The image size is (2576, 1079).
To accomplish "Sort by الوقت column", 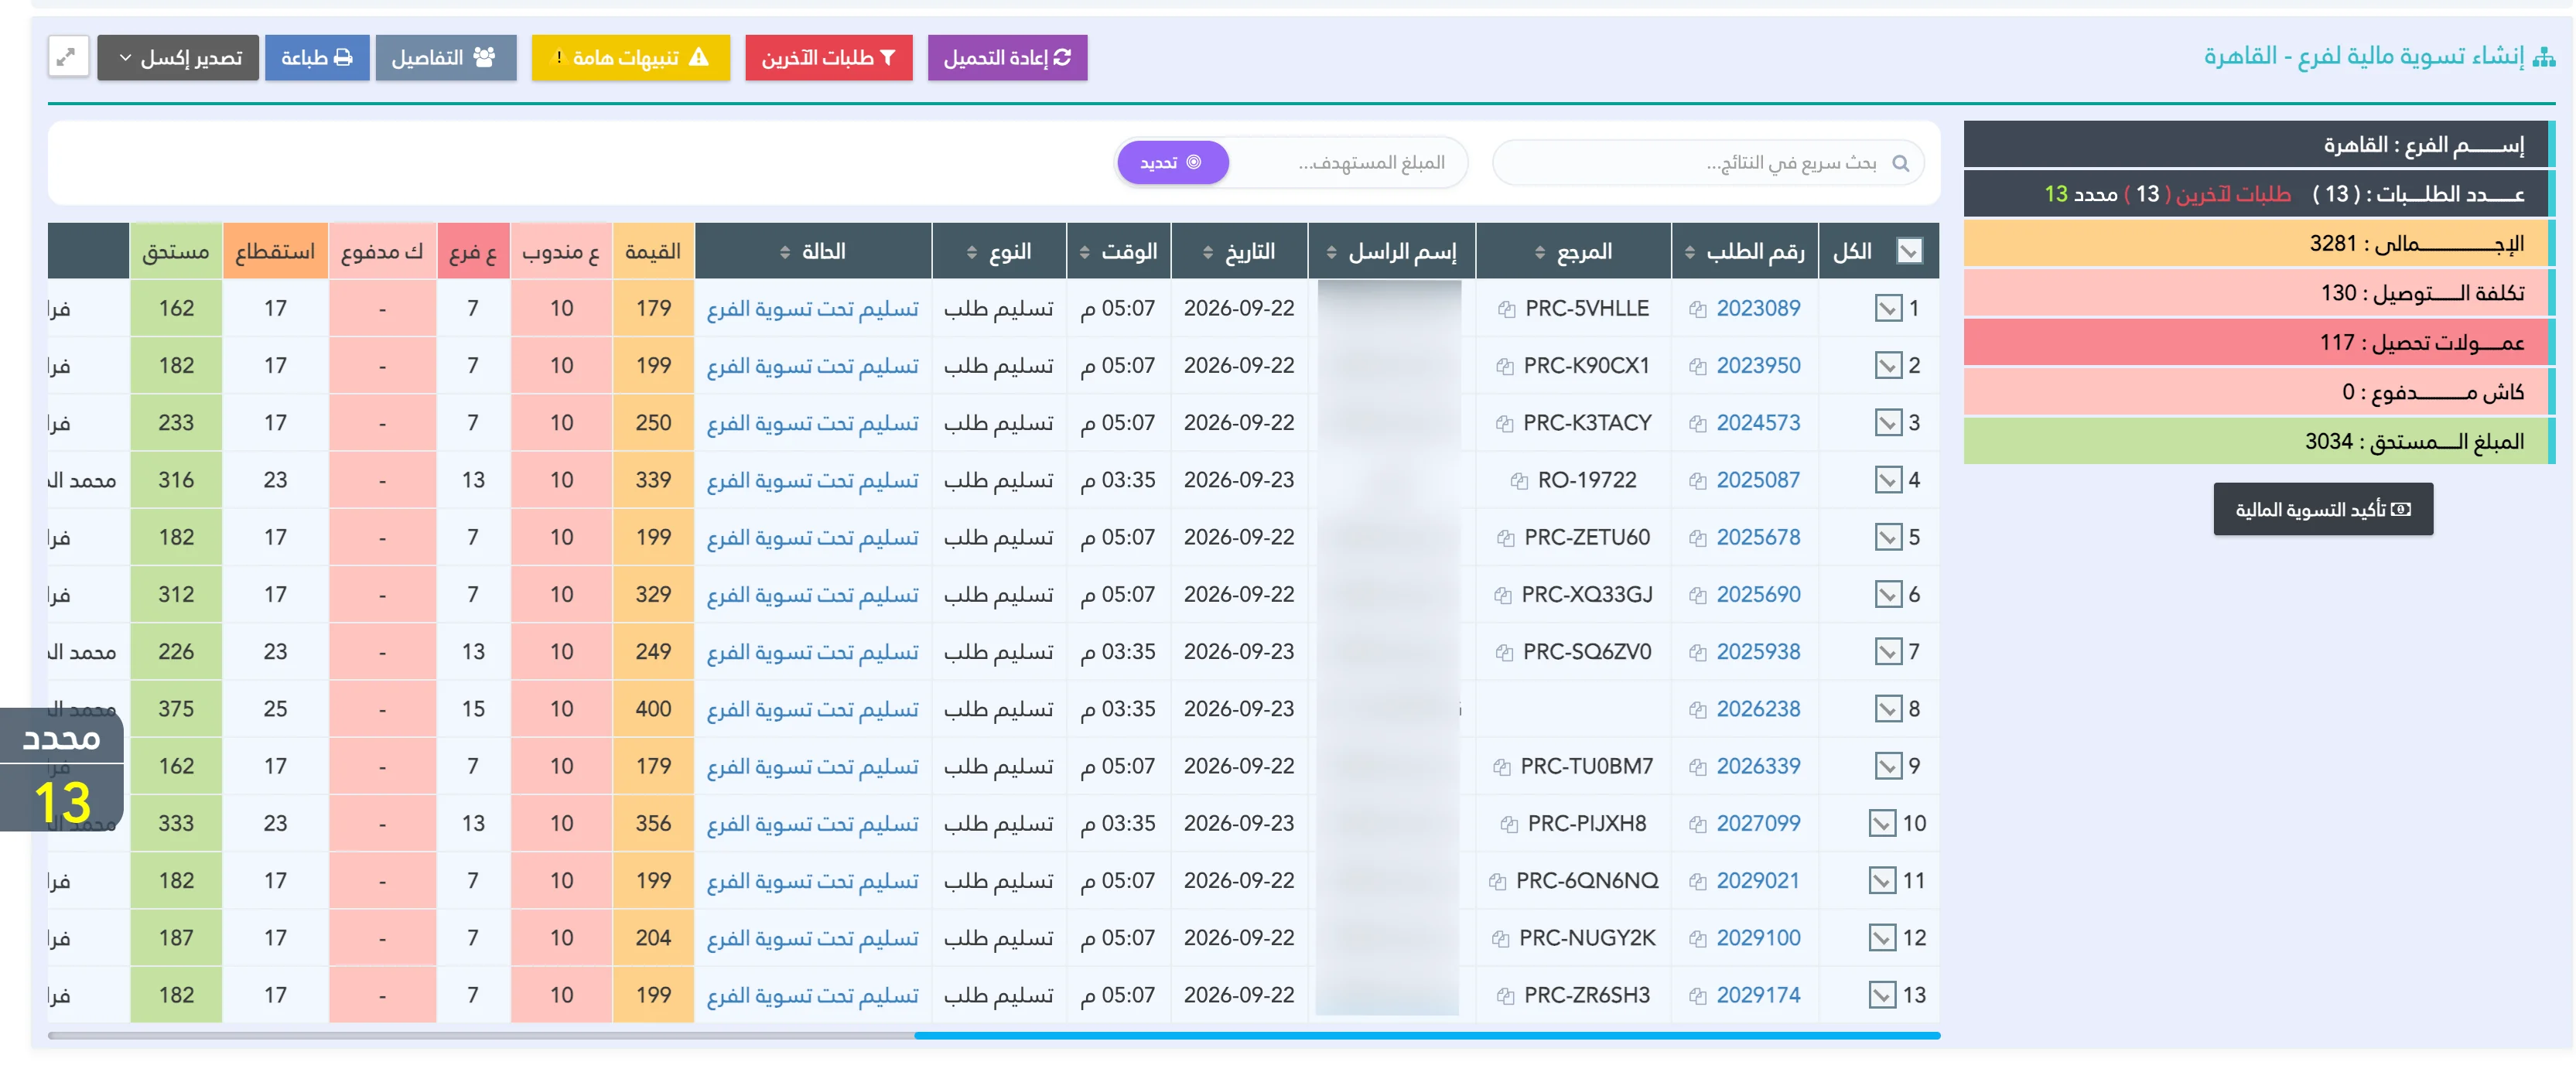I will pyautogui.click(x=1118, y=251).
